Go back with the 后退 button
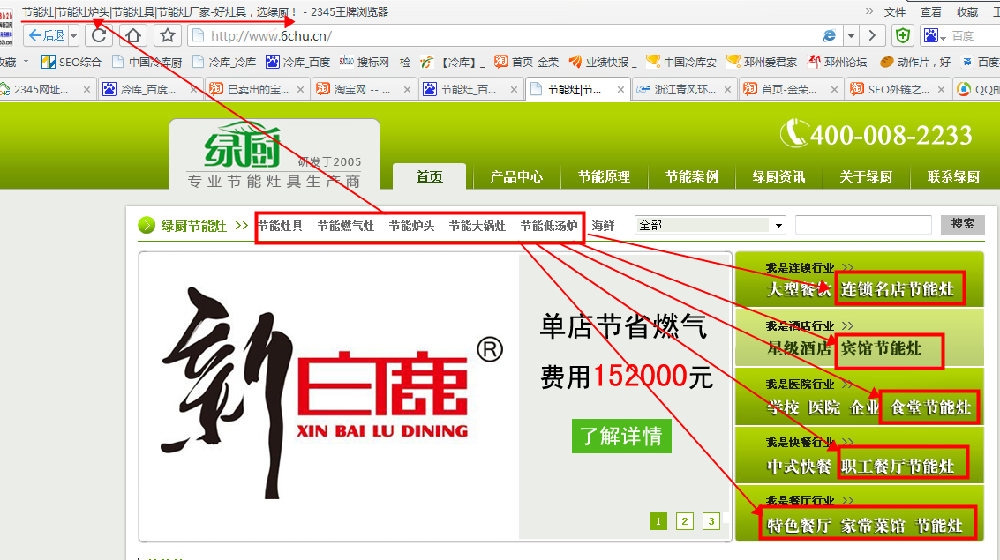Screen dimensions: 1000x560 click(46, 35)
